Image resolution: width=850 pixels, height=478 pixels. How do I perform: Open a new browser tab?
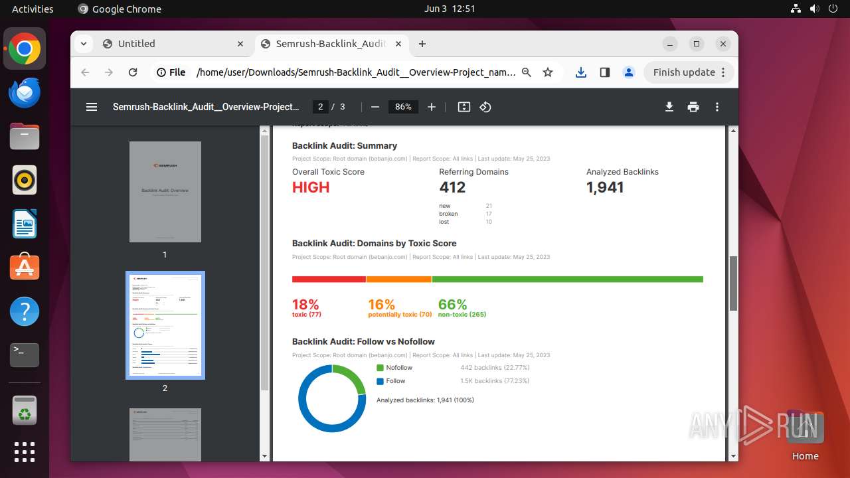[x=422, y=44]
